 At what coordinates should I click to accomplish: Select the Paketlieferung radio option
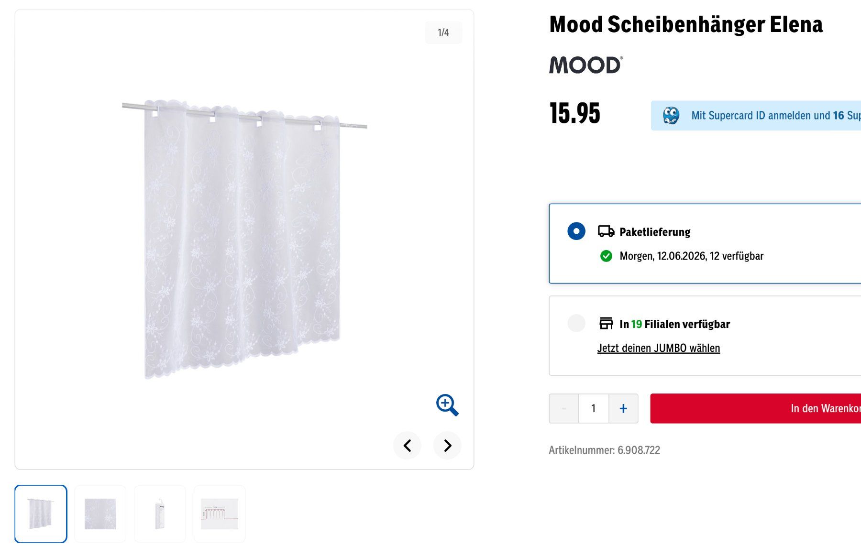tap(576, 231)
